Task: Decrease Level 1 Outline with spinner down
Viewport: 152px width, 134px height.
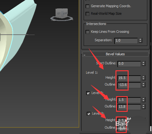Action: (x=144, y=86)
